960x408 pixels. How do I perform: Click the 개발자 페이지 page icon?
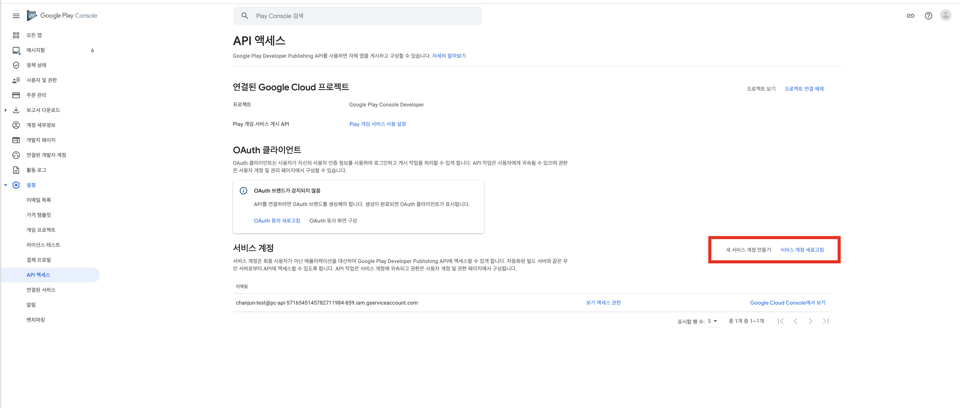pos(16,140)
